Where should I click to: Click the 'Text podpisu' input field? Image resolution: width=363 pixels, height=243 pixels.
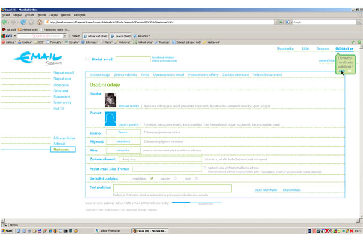pyautogui.click(x=168, y=188)
